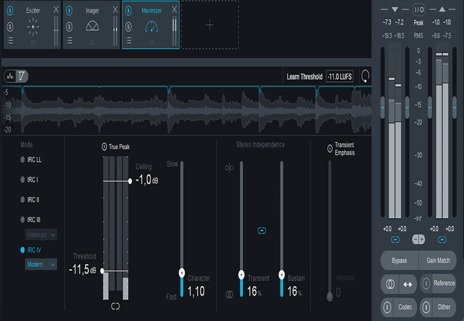464x321 pixels.
Task: Toggle the Transient-Sustain link control
Action: (x=261, y=231)
